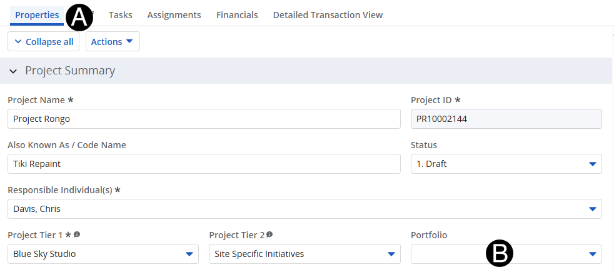Viewport: 614px width, 272px height.
Task: Go to the Financials tab
Action: click(x=237, y=15)
